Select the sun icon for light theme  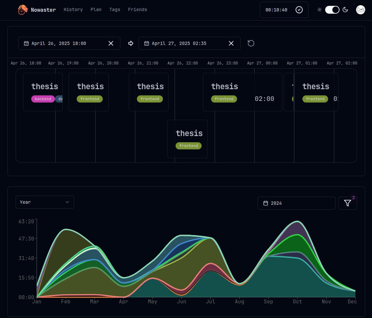tap(319, 10)
